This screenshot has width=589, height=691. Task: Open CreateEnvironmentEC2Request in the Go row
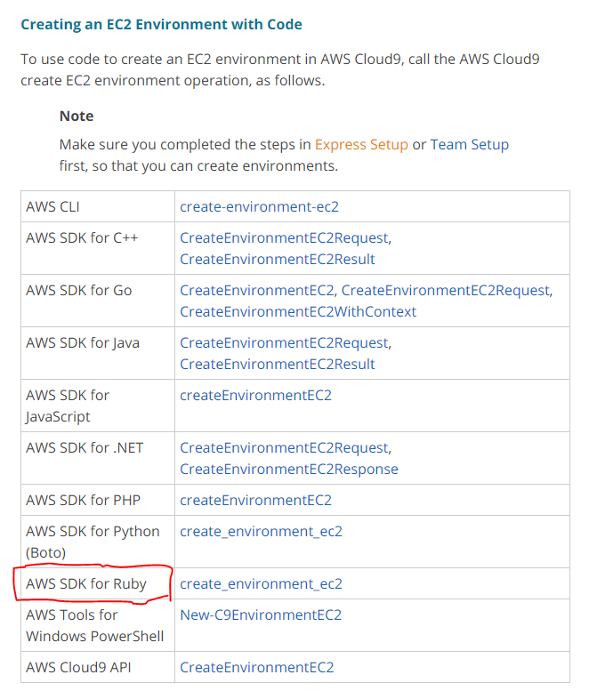(446, 291)
